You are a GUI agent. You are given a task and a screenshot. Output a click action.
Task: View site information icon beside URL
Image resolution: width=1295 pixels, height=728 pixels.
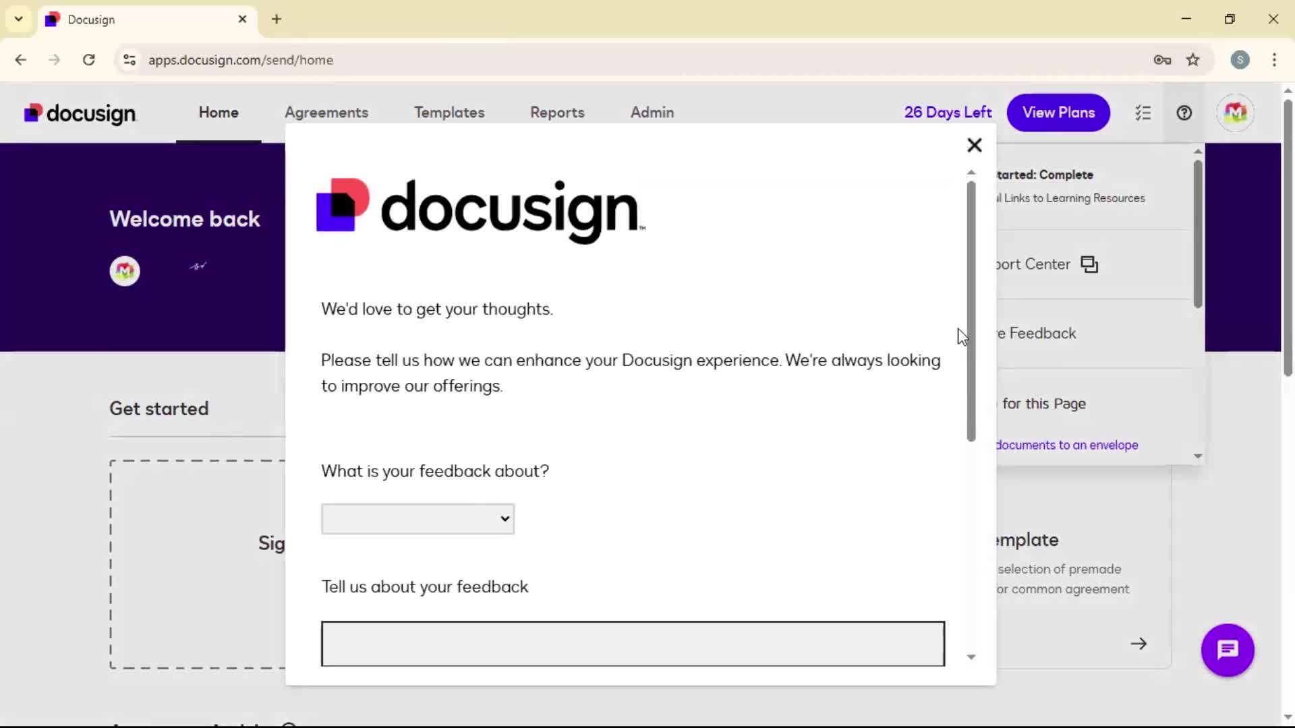tap(129, 60)
